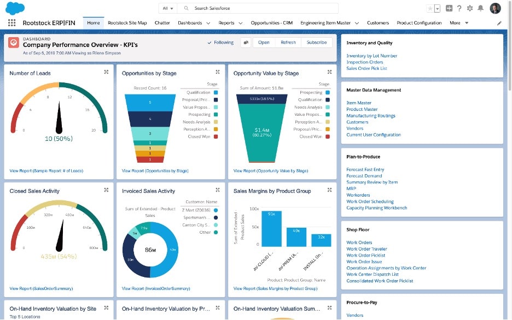Open the Product Configuration tab
Image resolution: width=512 pixels, height=320 pixels.
point(419,23)
